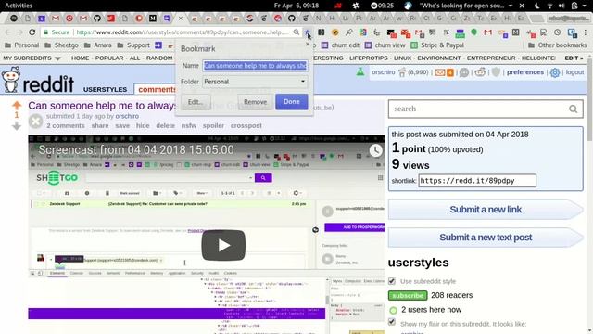593x334 pixels.
Task: Click EDIT at the end of the subreddit bar
Action: click(x=574, y=58)
